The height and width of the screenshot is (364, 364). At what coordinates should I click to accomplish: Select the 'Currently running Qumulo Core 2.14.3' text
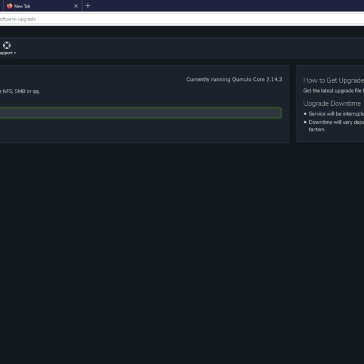click(234, 80)
